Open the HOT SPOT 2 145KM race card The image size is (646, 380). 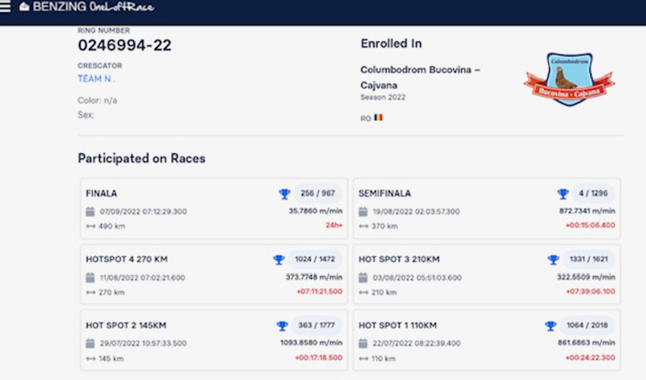[x=214, y=340]
